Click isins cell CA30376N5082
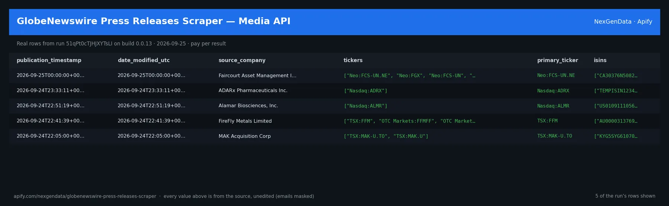This screenshot has width=669, height=206. 616,76
